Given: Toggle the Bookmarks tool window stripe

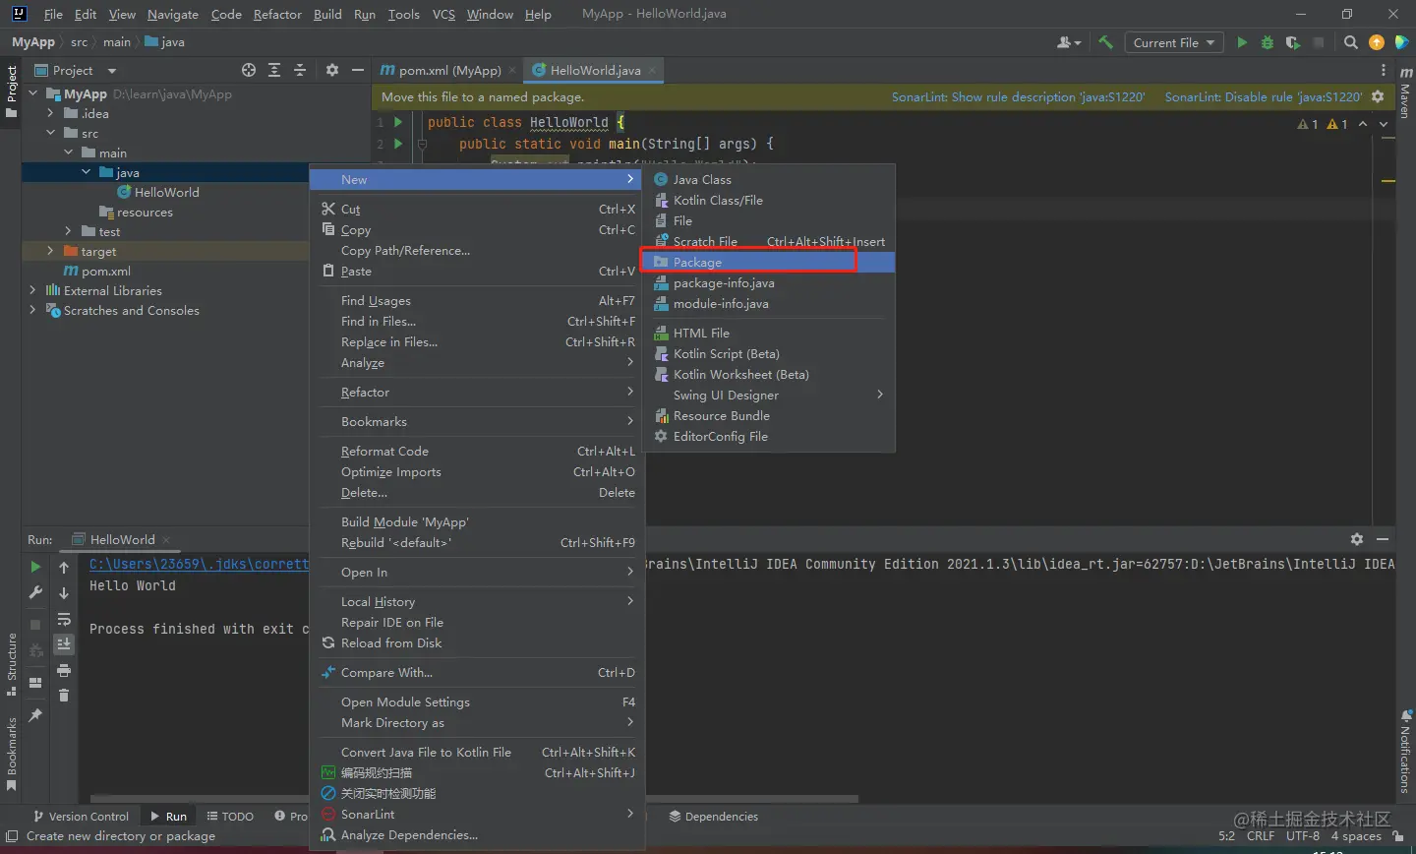Looking at the screenshot, I should [11, 755].
